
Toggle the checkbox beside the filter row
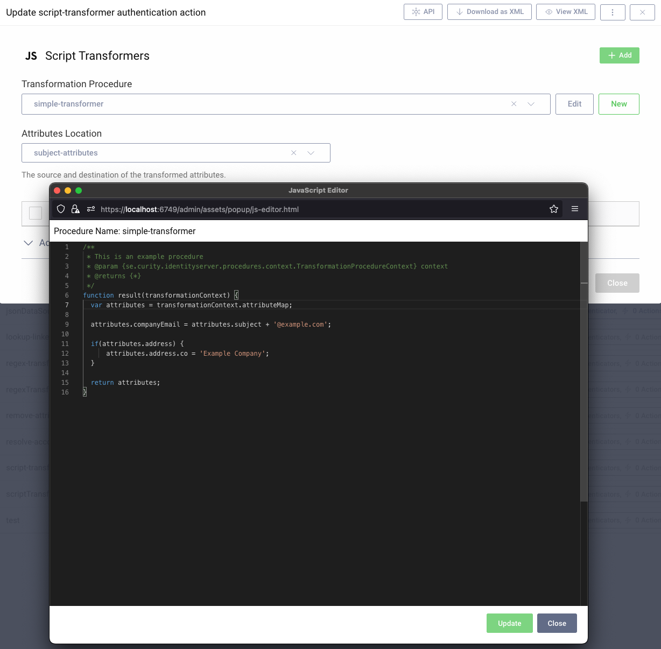tap(35, 213)
